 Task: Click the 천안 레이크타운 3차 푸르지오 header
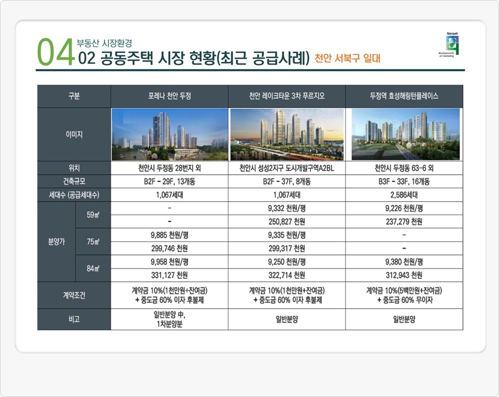287,96
